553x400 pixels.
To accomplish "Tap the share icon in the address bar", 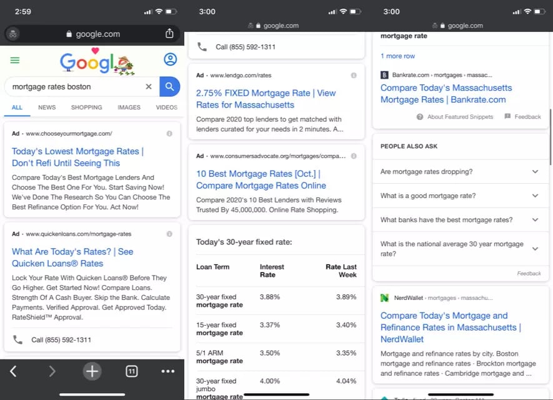I will pyautogui.click(x=169, y=34).
